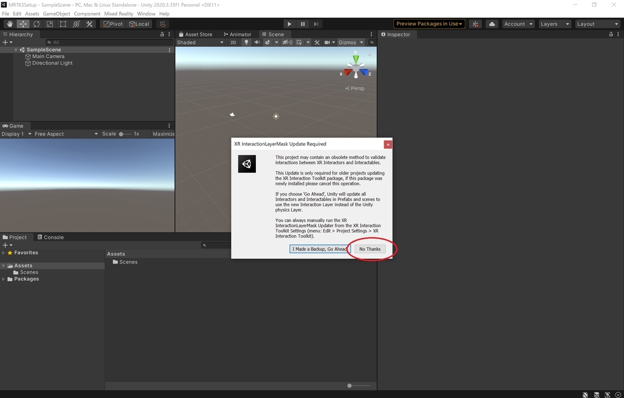Click the Play button
This screenshot has width=624, height=398.
point(290,24)
